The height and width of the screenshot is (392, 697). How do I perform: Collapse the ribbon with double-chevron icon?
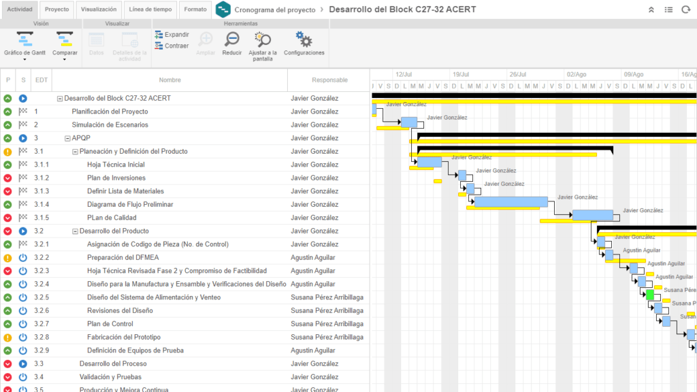point(651,10)
